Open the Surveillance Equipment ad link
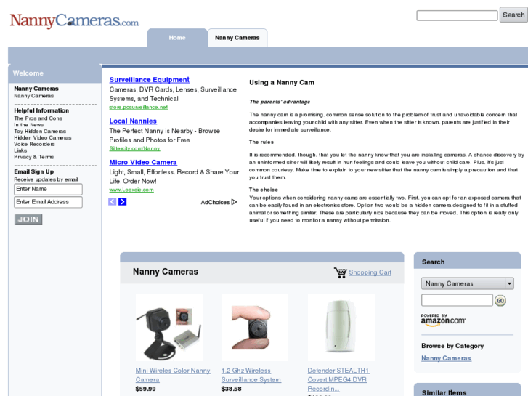 pos(149,80)
